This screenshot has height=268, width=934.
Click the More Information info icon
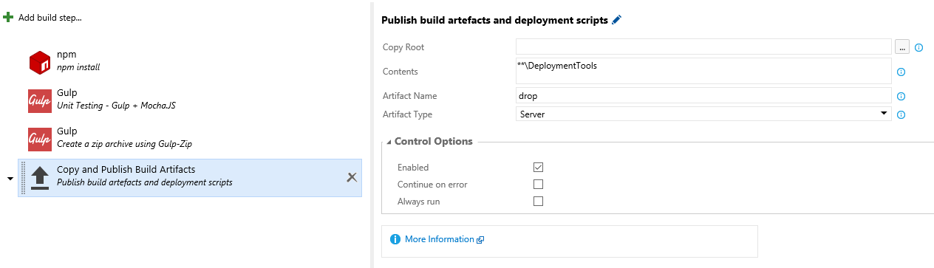395,239
